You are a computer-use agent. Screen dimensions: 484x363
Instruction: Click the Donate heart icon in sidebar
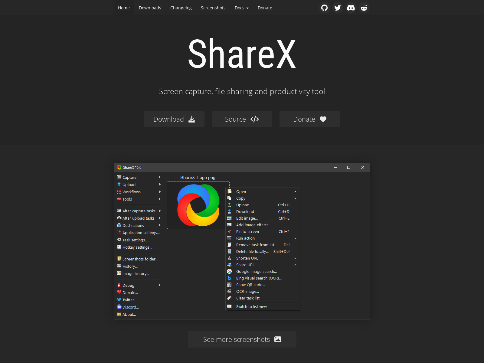tap(119, 293)
